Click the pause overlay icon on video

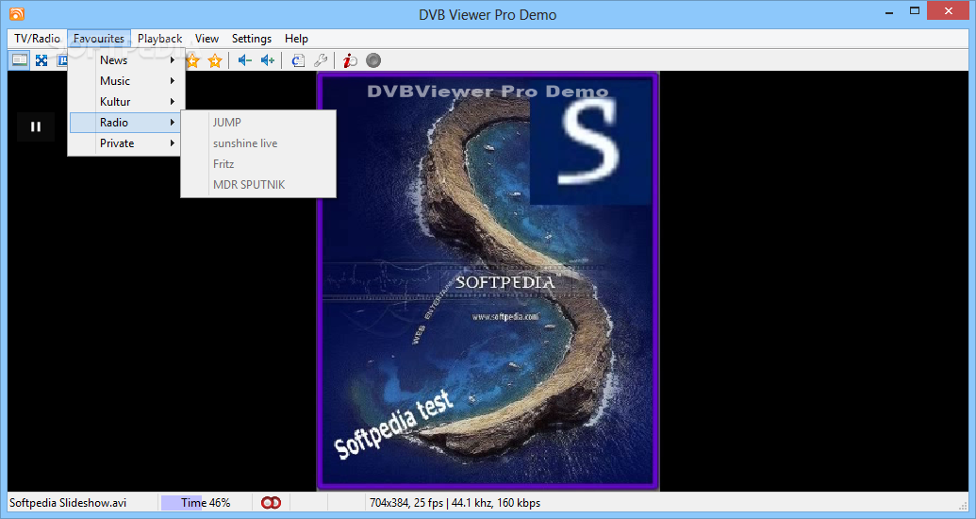36,126
